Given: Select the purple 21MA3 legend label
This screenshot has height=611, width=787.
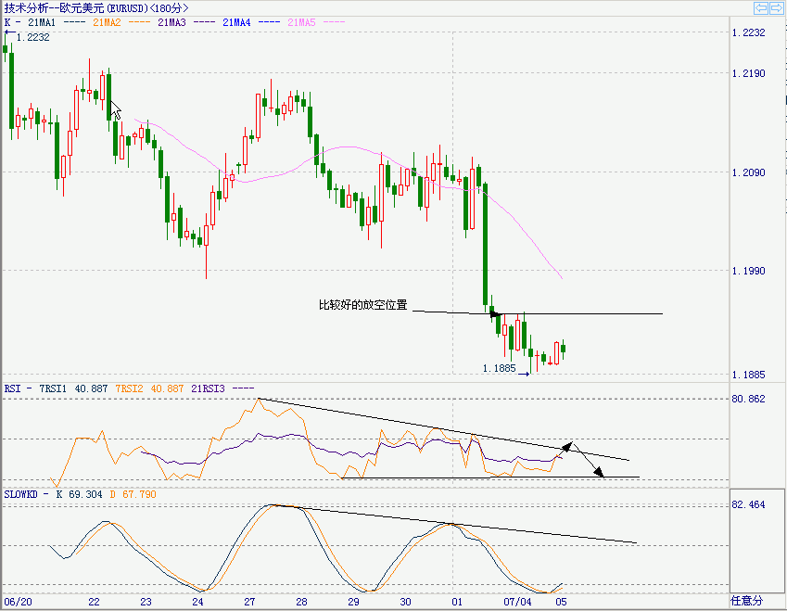Looking at the screenshot, I should click(x=171, y=22).
